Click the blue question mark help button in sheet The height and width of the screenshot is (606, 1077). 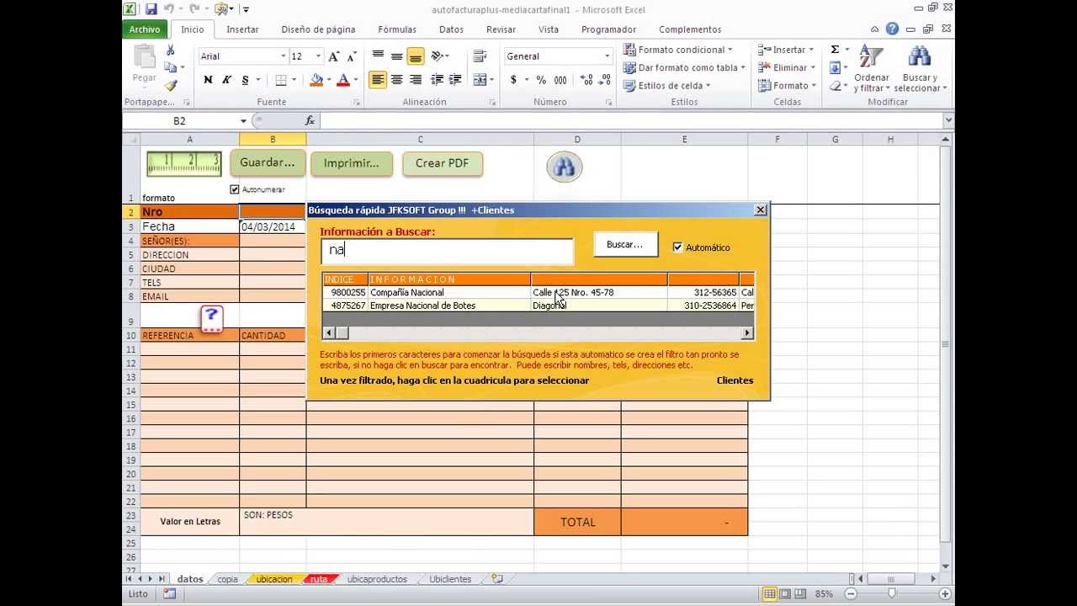pos(211,318)
